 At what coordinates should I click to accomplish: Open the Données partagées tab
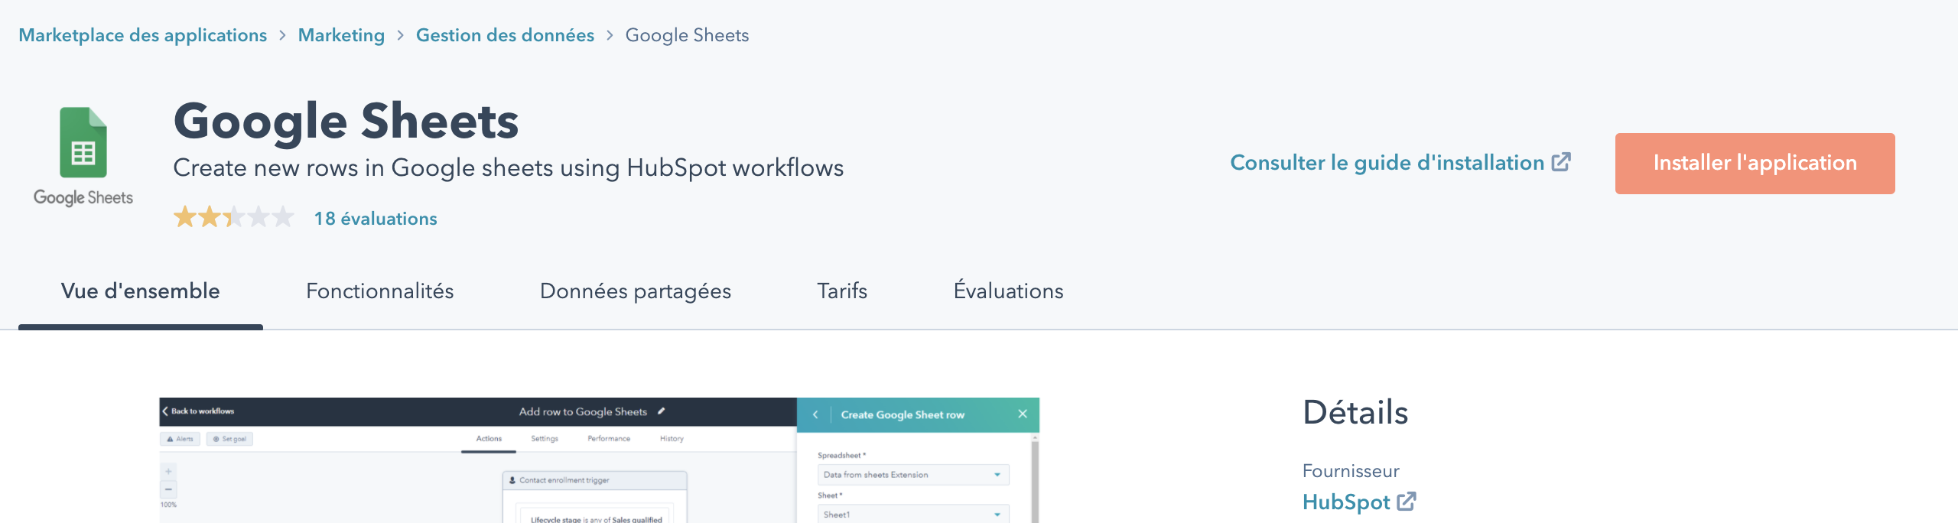pos(636,291)
